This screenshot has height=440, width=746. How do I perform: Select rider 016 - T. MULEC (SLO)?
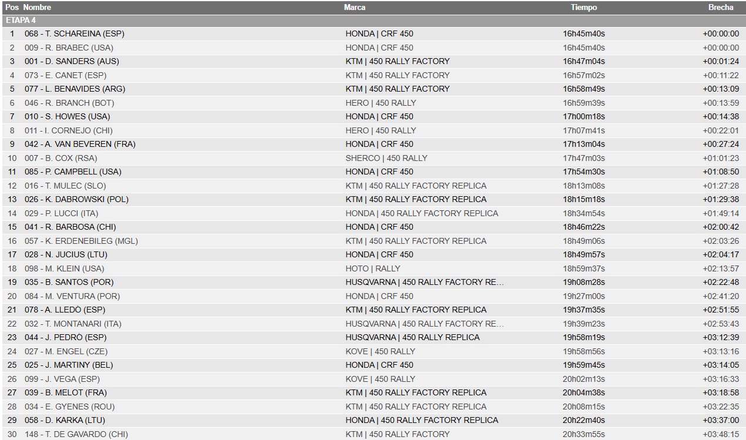tap(65, 186)
